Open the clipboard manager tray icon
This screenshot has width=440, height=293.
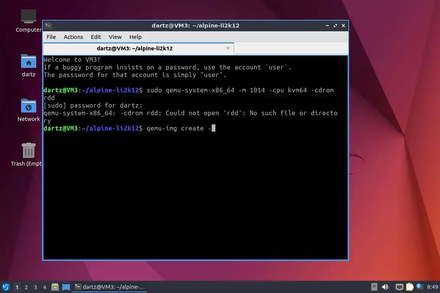click(410, 287)
